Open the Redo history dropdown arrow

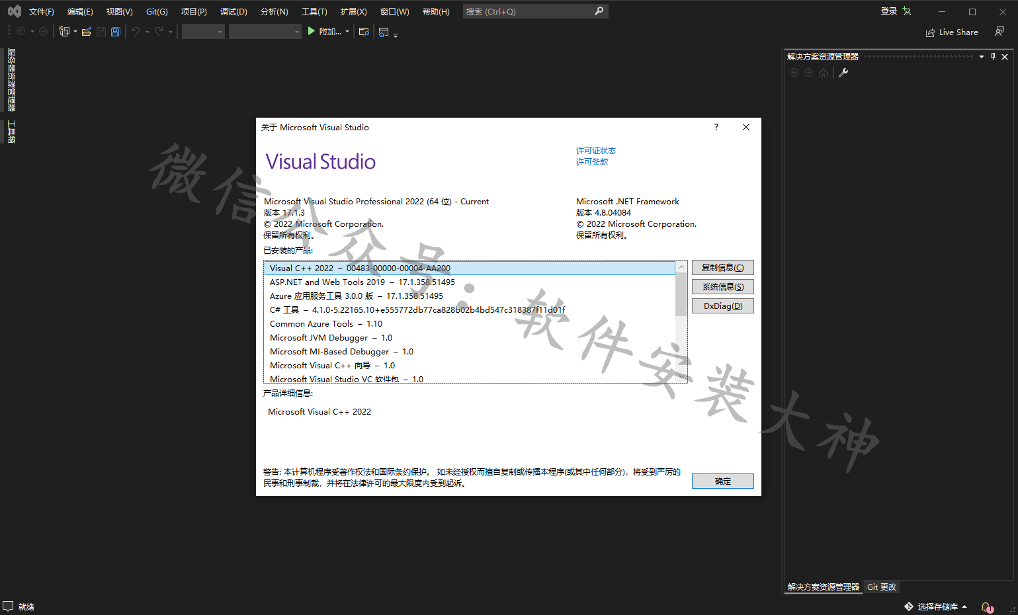click(171, 32)
